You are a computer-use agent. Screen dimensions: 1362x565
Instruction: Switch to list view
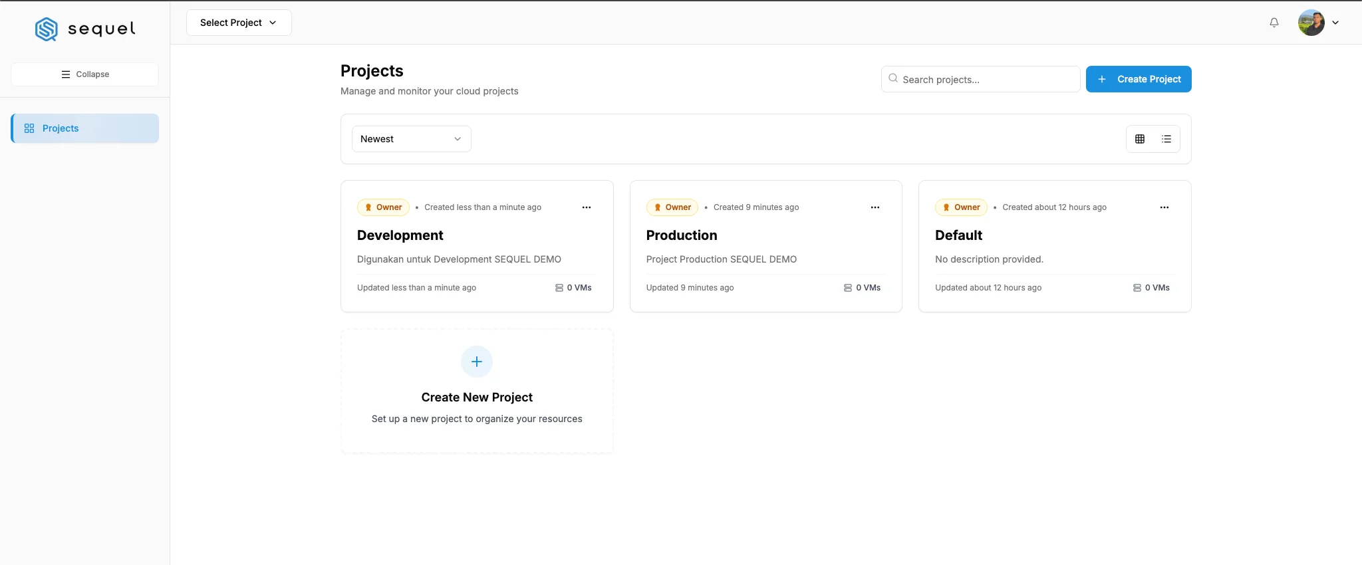tap(1166, 139)
